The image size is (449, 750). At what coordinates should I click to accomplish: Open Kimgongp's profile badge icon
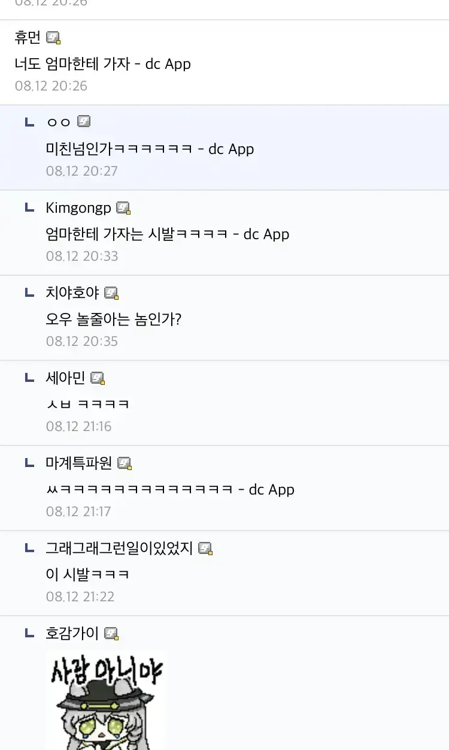[123, 207]
